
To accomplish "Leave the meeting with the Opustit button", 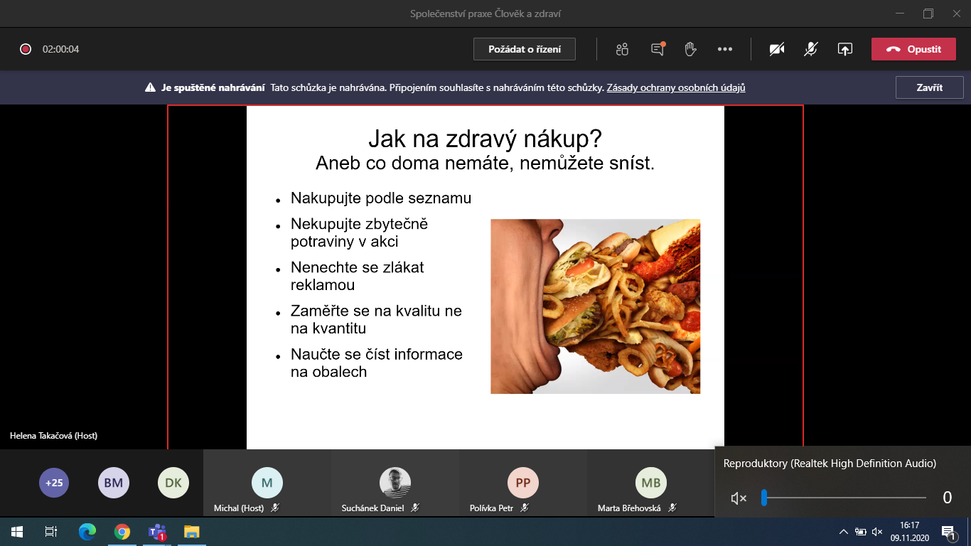I will [x=913, y=49].
